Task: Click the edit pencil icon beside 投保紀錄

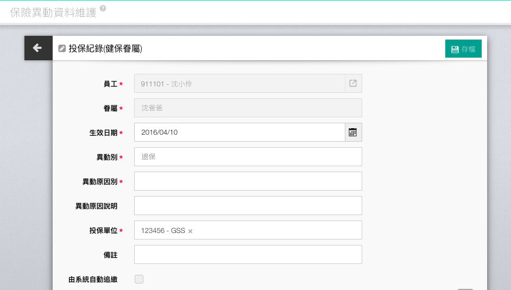Action: coord(62,48)
